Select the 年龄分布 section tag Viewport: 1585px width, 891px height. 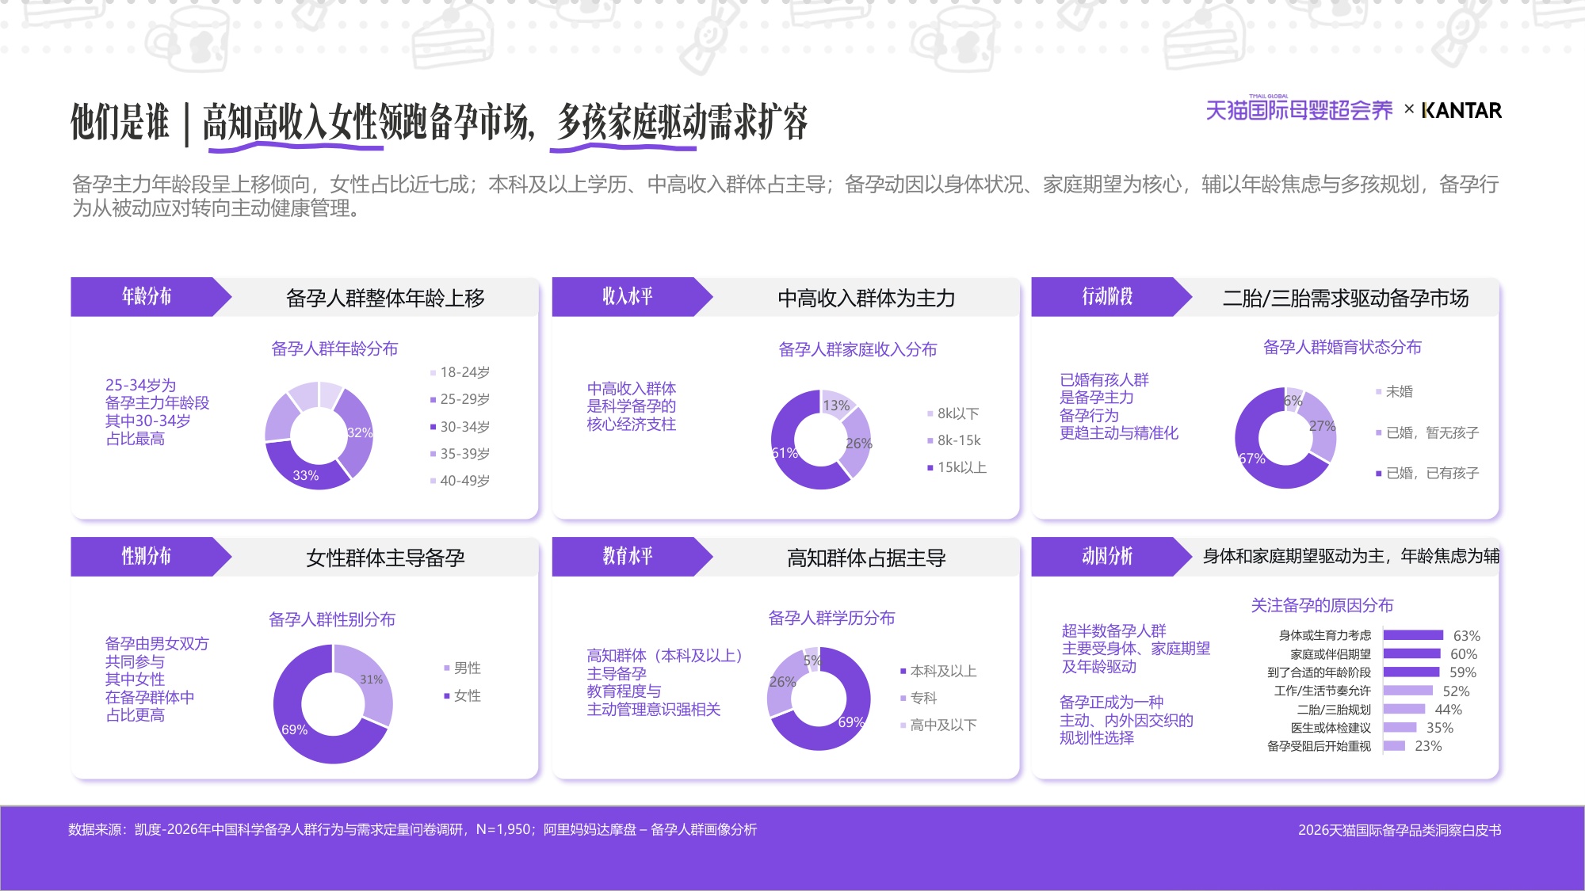[151, 297]
